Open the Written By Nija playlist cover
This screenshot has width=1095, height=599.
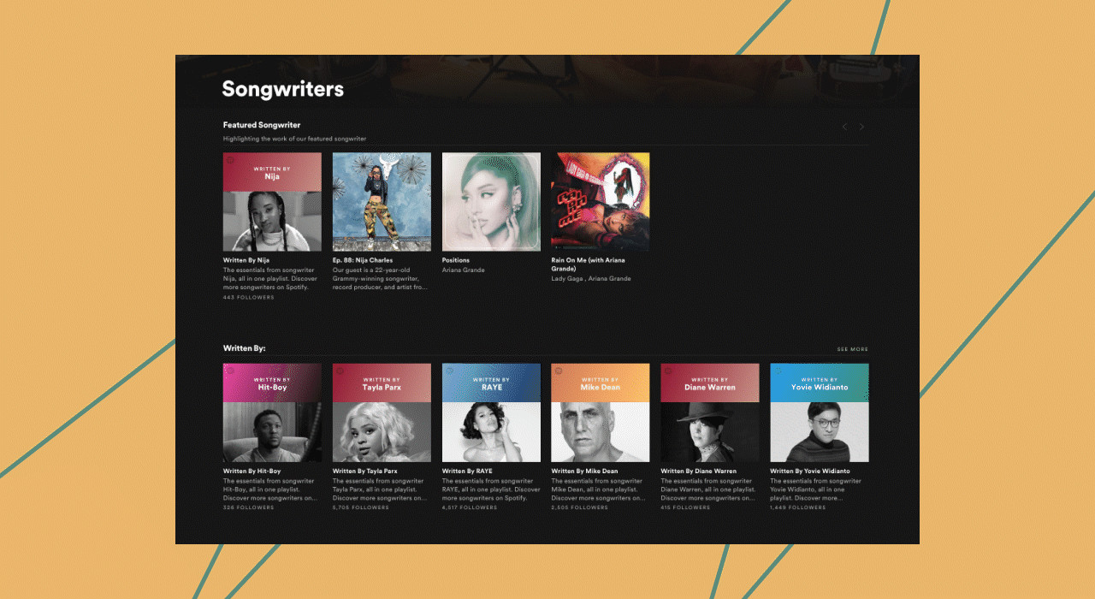(272, 202)
